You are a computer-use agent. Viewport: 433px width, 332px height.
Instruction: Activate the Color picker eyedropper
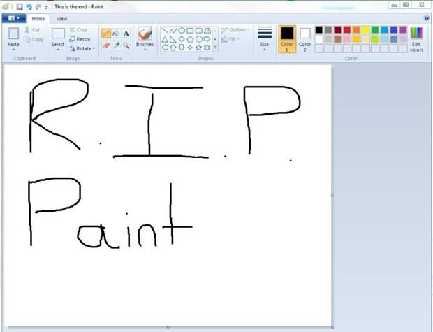pos(116,45)
